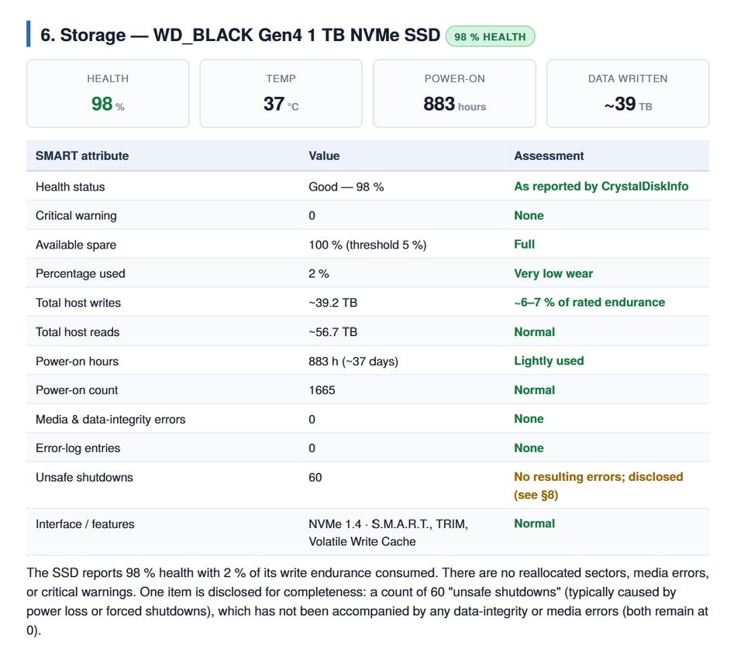Select the HEALTH 98 % summary card
The width and height of the screenshot is (744, 652).
[x=108, y=94]
